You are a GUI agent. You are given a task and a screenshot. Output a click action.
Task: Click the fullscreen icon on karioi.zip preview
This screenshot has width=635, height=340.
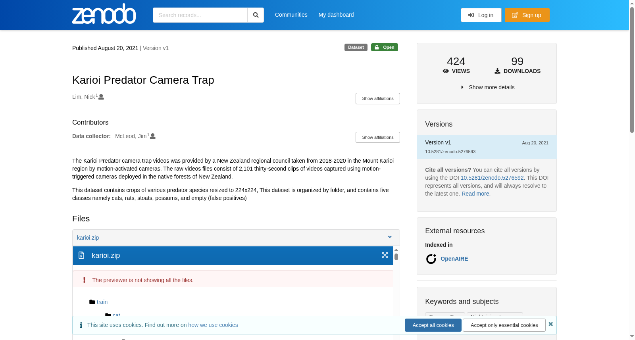point(385,255)
